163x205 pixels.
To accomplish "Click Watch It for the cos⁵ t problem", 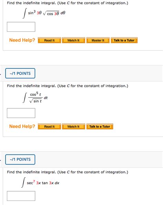I will coord(74,127).
